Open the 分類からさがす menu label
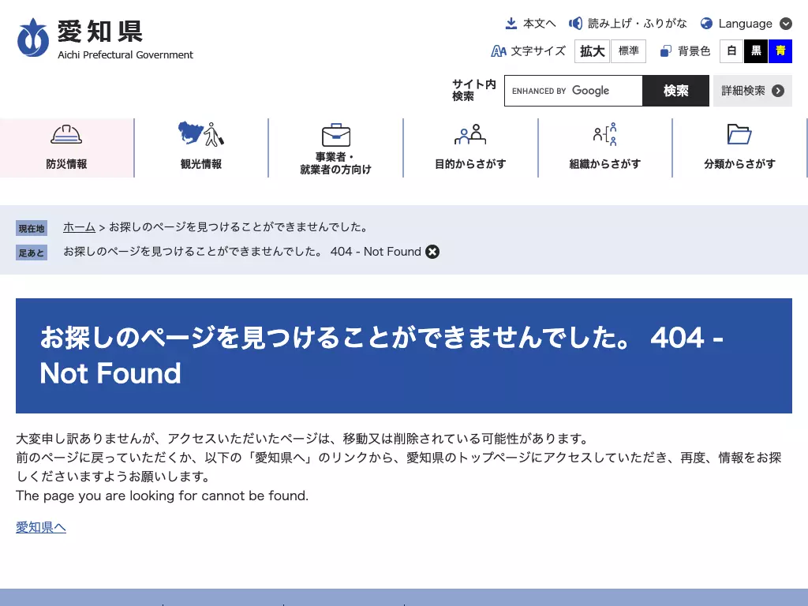808x606 pixels. 739,164
